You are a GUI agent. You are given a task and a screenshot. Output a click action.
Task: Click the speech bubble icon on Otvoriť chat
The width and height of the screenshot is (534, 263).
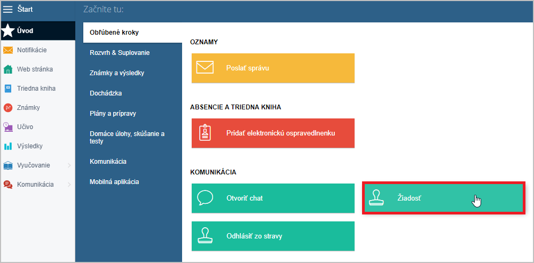tap(205, 198)
